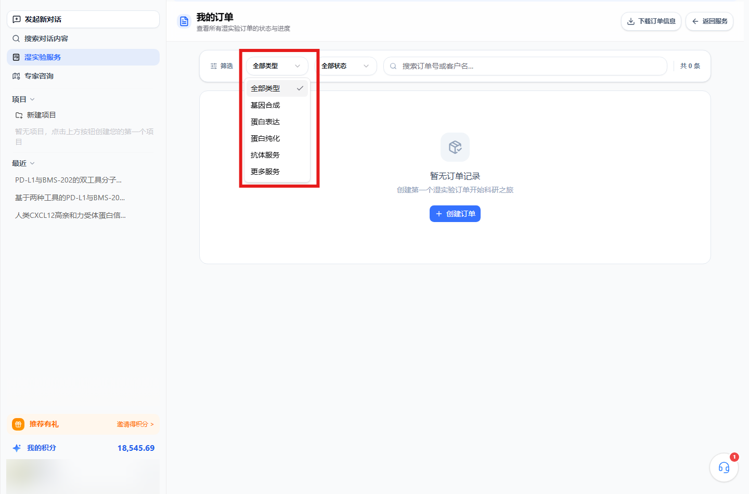Screen dimensions: 749x494
Task: Select 抗体服务 in the dropdown
Action: (277, 155)
